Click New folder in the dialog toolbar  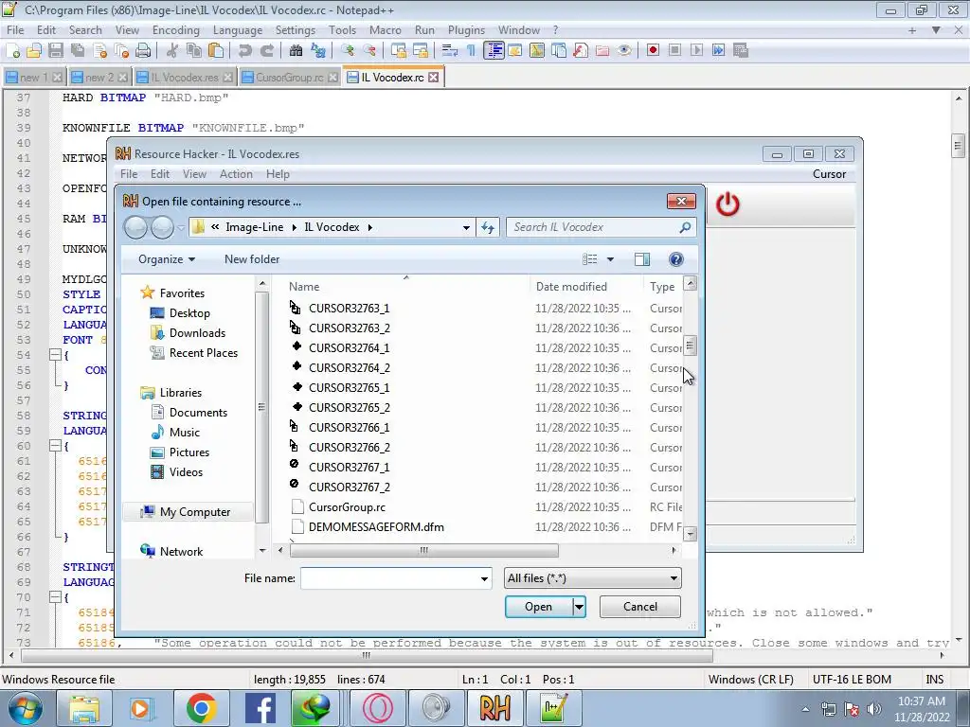click(x=252, y=259)
